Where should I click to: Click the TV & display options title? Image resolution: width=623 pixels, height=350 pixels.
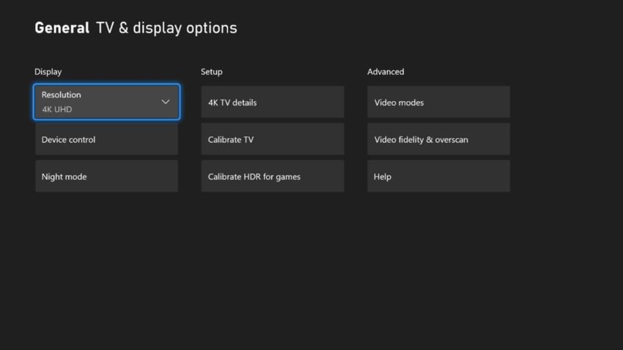(x=166, y=28)
